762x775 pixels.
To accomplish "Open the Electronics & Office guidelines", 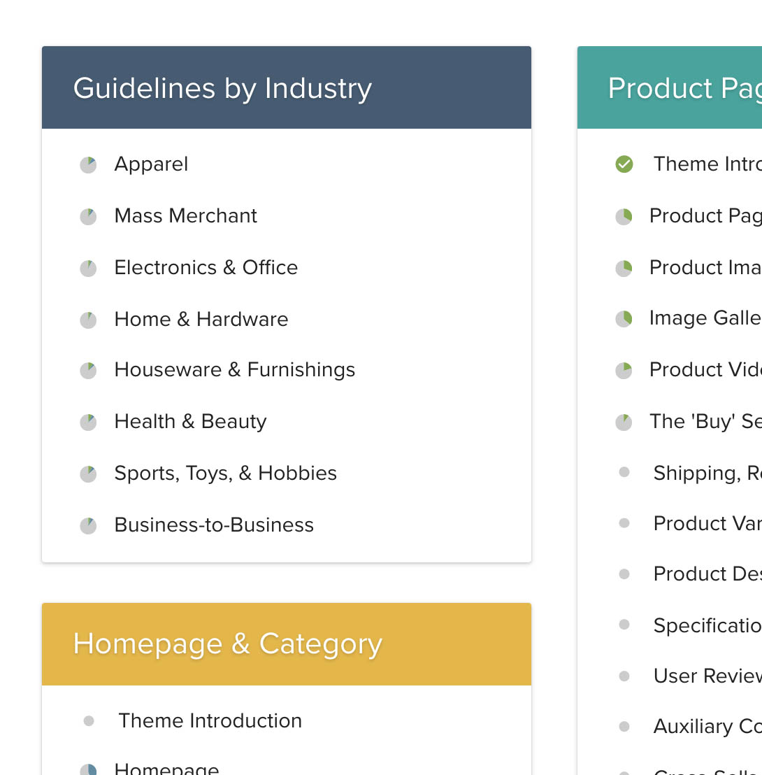I will click(206, 268).
